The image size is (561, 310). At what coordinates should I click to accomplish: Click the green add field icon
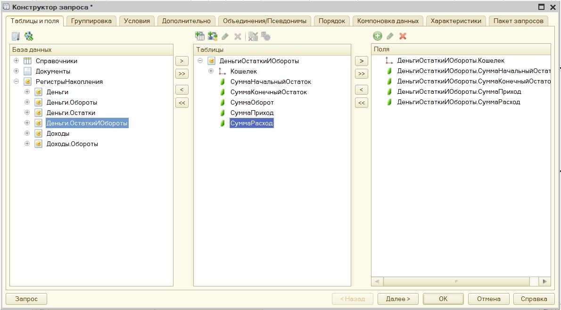point(378,36)
